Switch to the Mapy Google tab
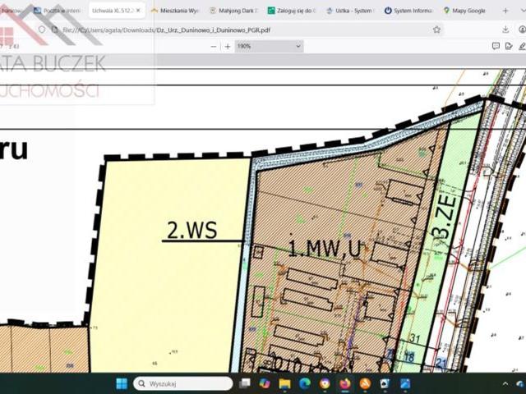This screenshot has height=394, width=526. tap(465, 11)
